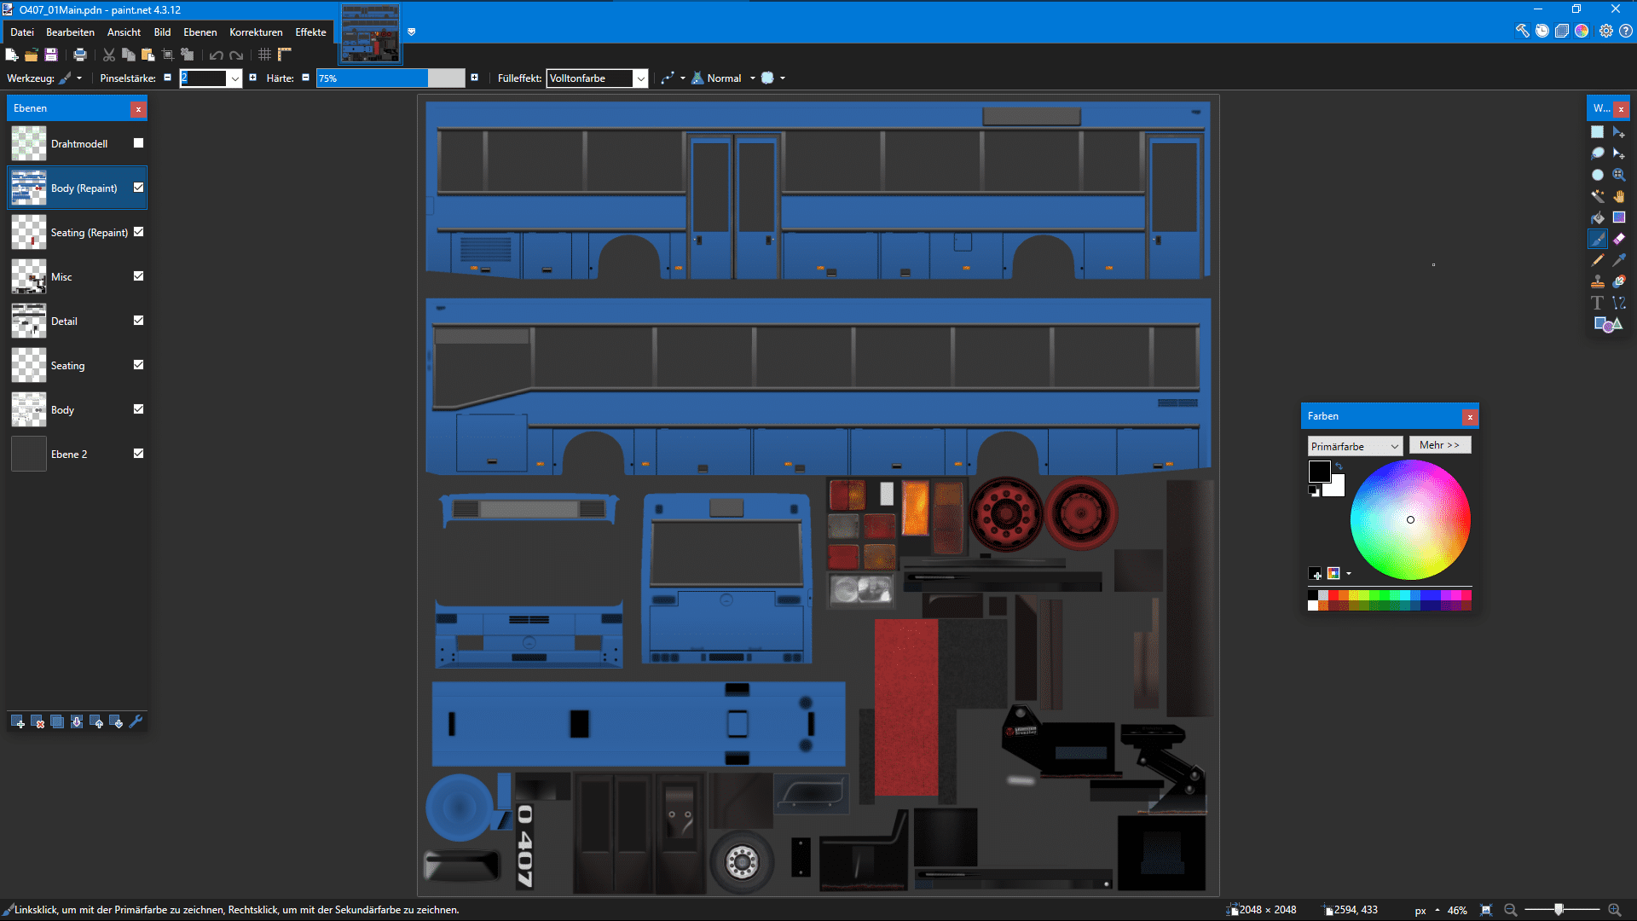
Task: Select the Color Picker eyedropper tool
Action: (1618, 260)
